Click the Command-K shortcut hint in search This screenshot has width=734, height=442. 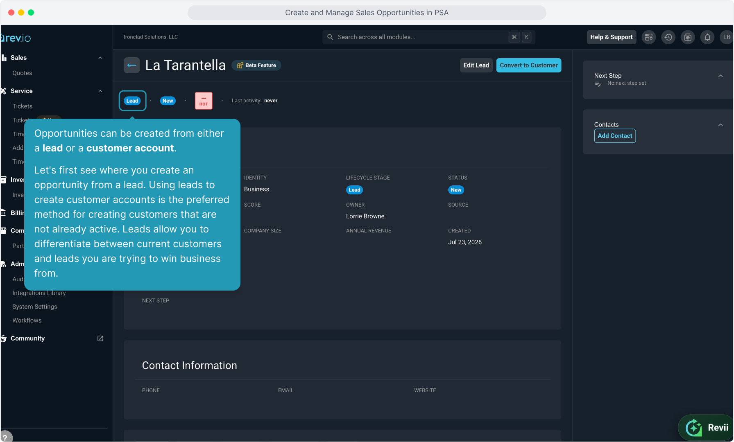[520, 37]
